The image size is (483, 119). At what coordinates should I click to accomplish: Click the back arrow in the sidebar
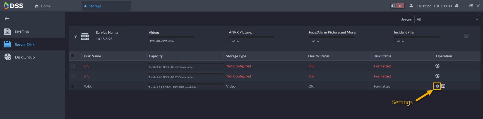7,19
